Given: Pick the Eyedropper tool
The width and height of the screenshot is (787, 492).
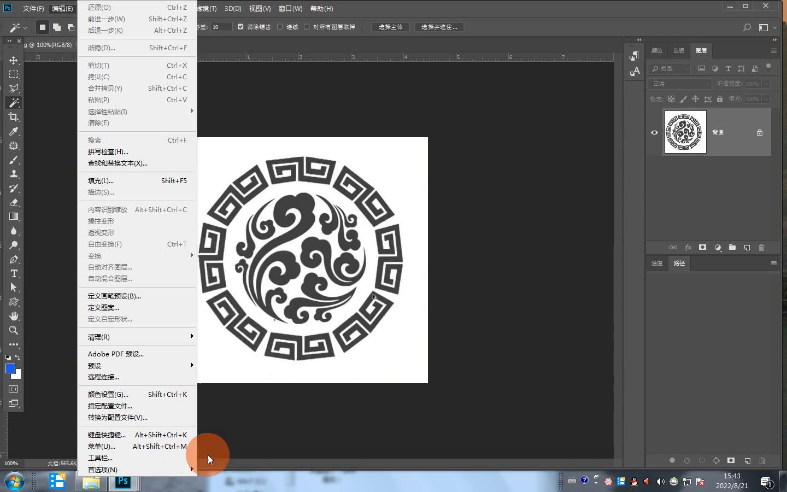Looking at the screenshot, I should click(x=14, y=131).
